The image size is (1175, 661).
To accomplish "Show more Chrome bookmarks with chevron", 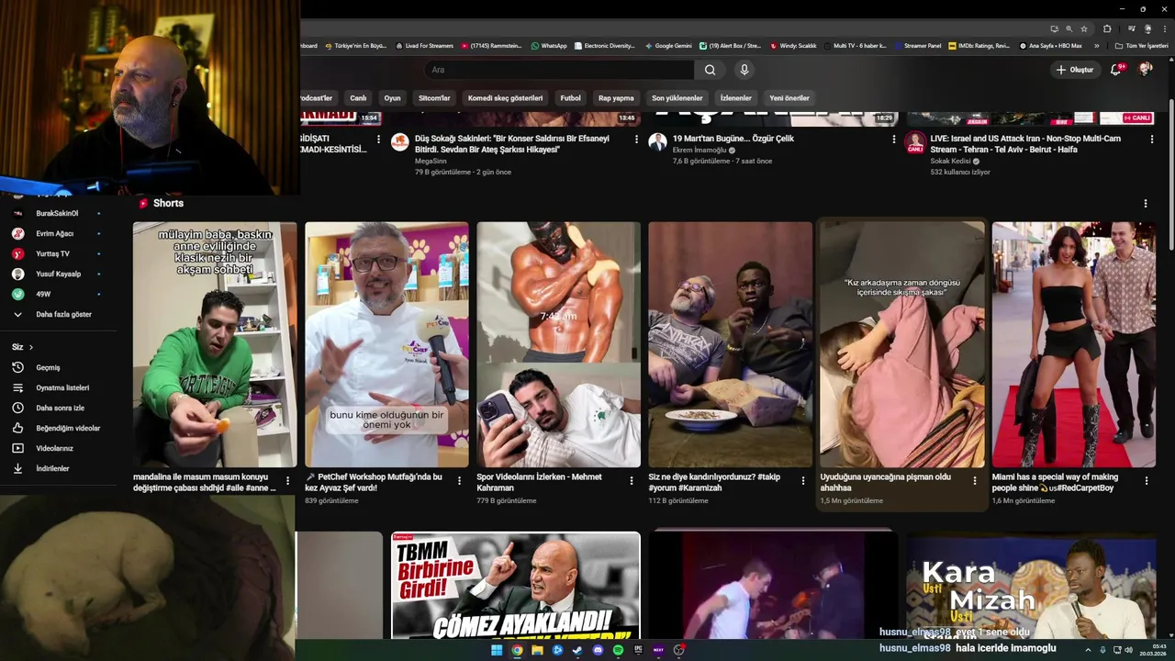I will [1096, 46].
